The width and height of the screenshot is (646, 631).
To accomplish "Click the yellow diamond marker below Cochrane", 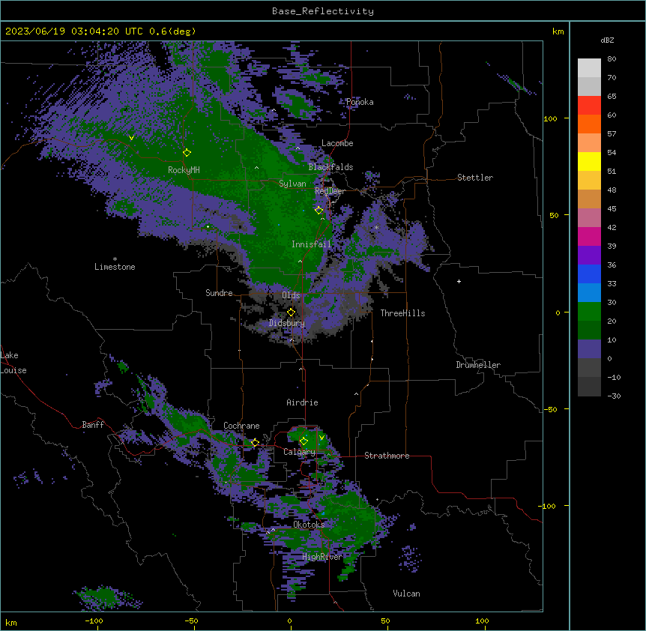I will (255, 442).
